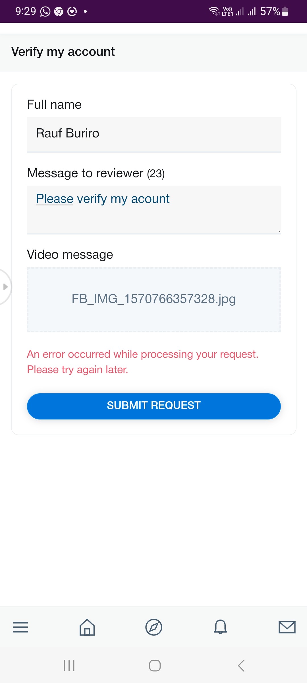
Task: Go to the home icon tab
Action: point(87,627)
